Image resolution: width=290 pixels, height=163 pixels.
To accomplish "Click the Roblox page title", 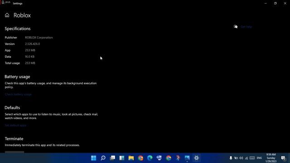I will point(22,15).
